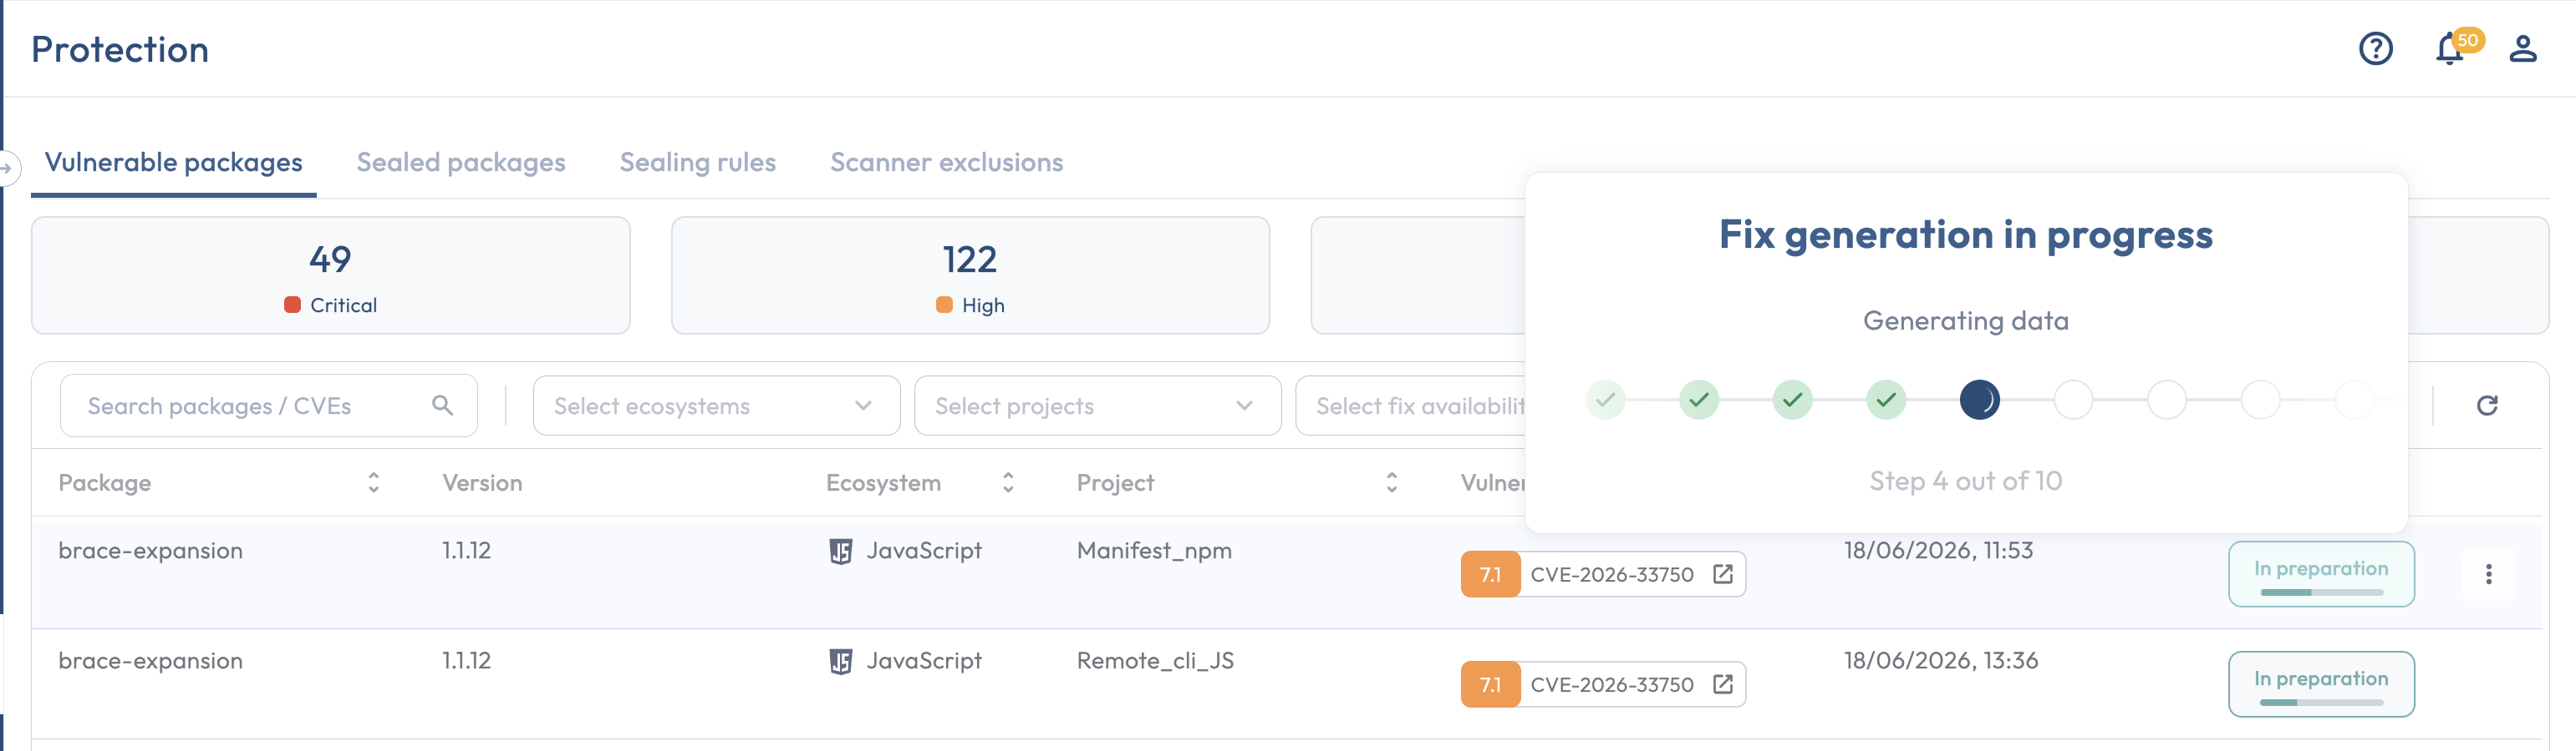Open Select ecosystems dropdown
The image size is (2576, 751).
(716, 406)
